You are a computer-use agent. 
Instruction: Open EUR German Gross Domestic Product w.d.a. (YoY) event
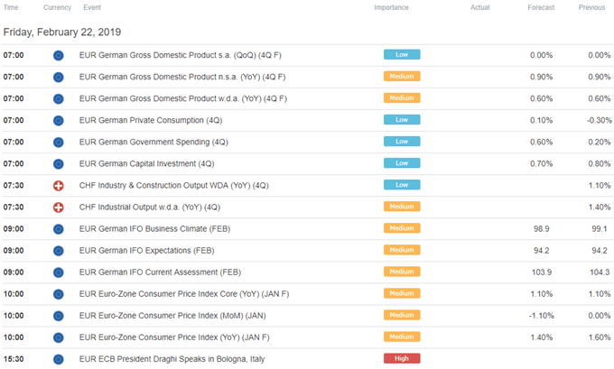(x=183, y=99)
